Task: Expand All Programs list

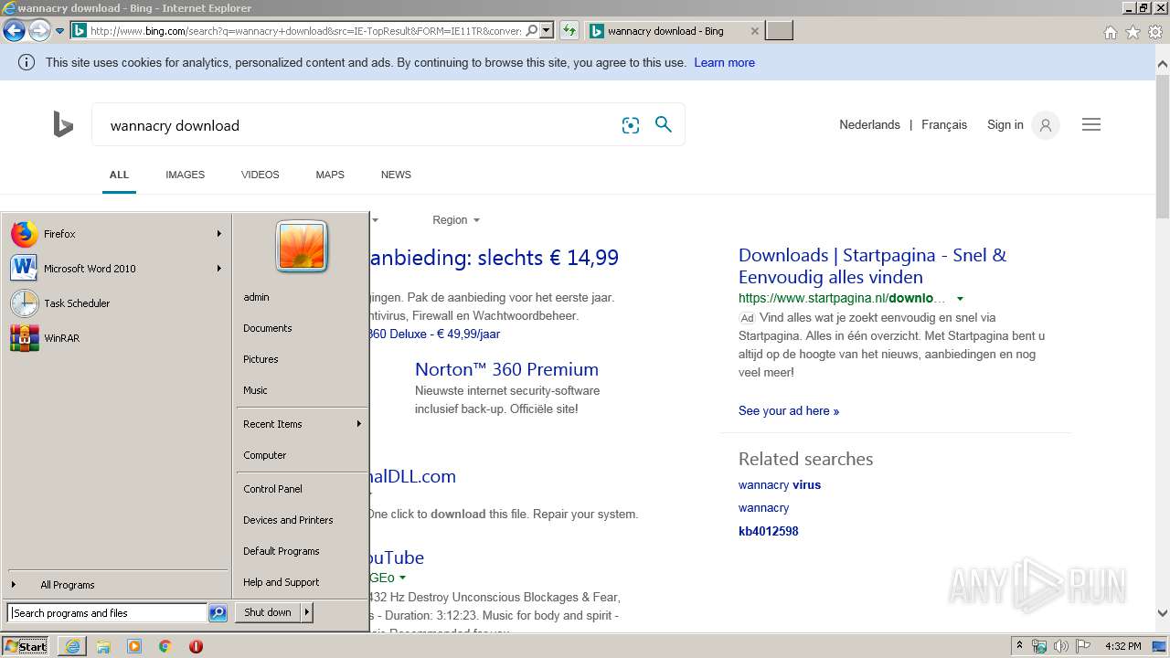Action: click(116, 585)
